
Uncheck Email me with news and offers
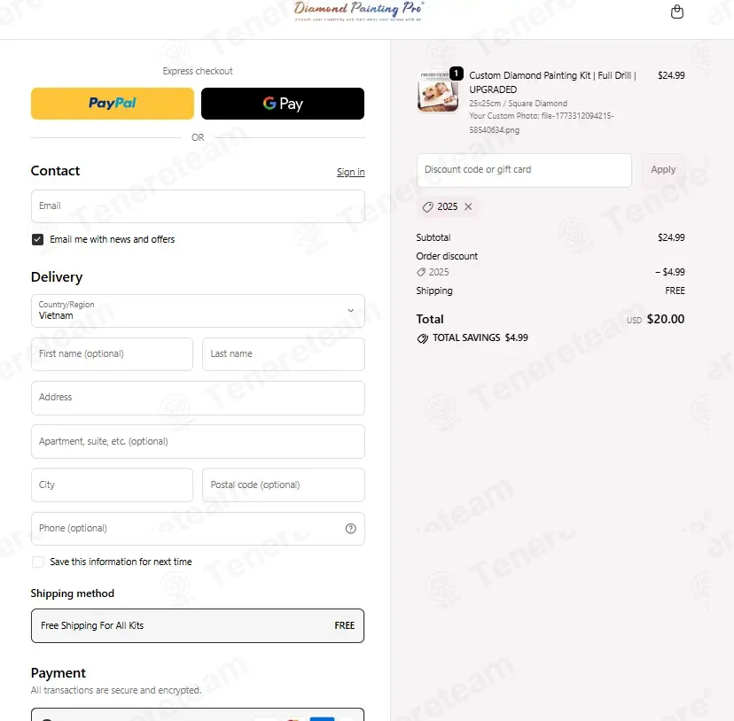tap(37, 239)
